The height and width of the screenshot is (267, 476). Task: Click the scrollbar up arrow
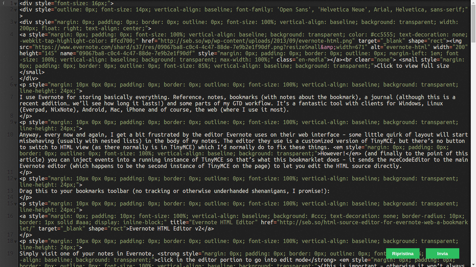point(473,2)
